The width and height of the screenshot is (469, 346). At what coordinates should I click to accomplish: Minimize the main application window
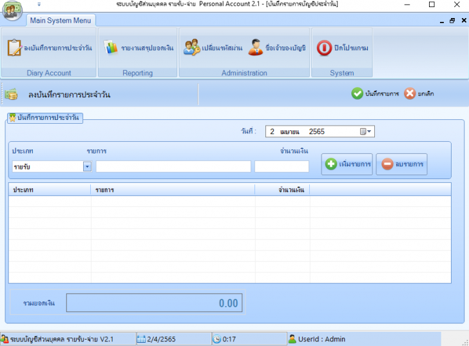pos(407,5)
